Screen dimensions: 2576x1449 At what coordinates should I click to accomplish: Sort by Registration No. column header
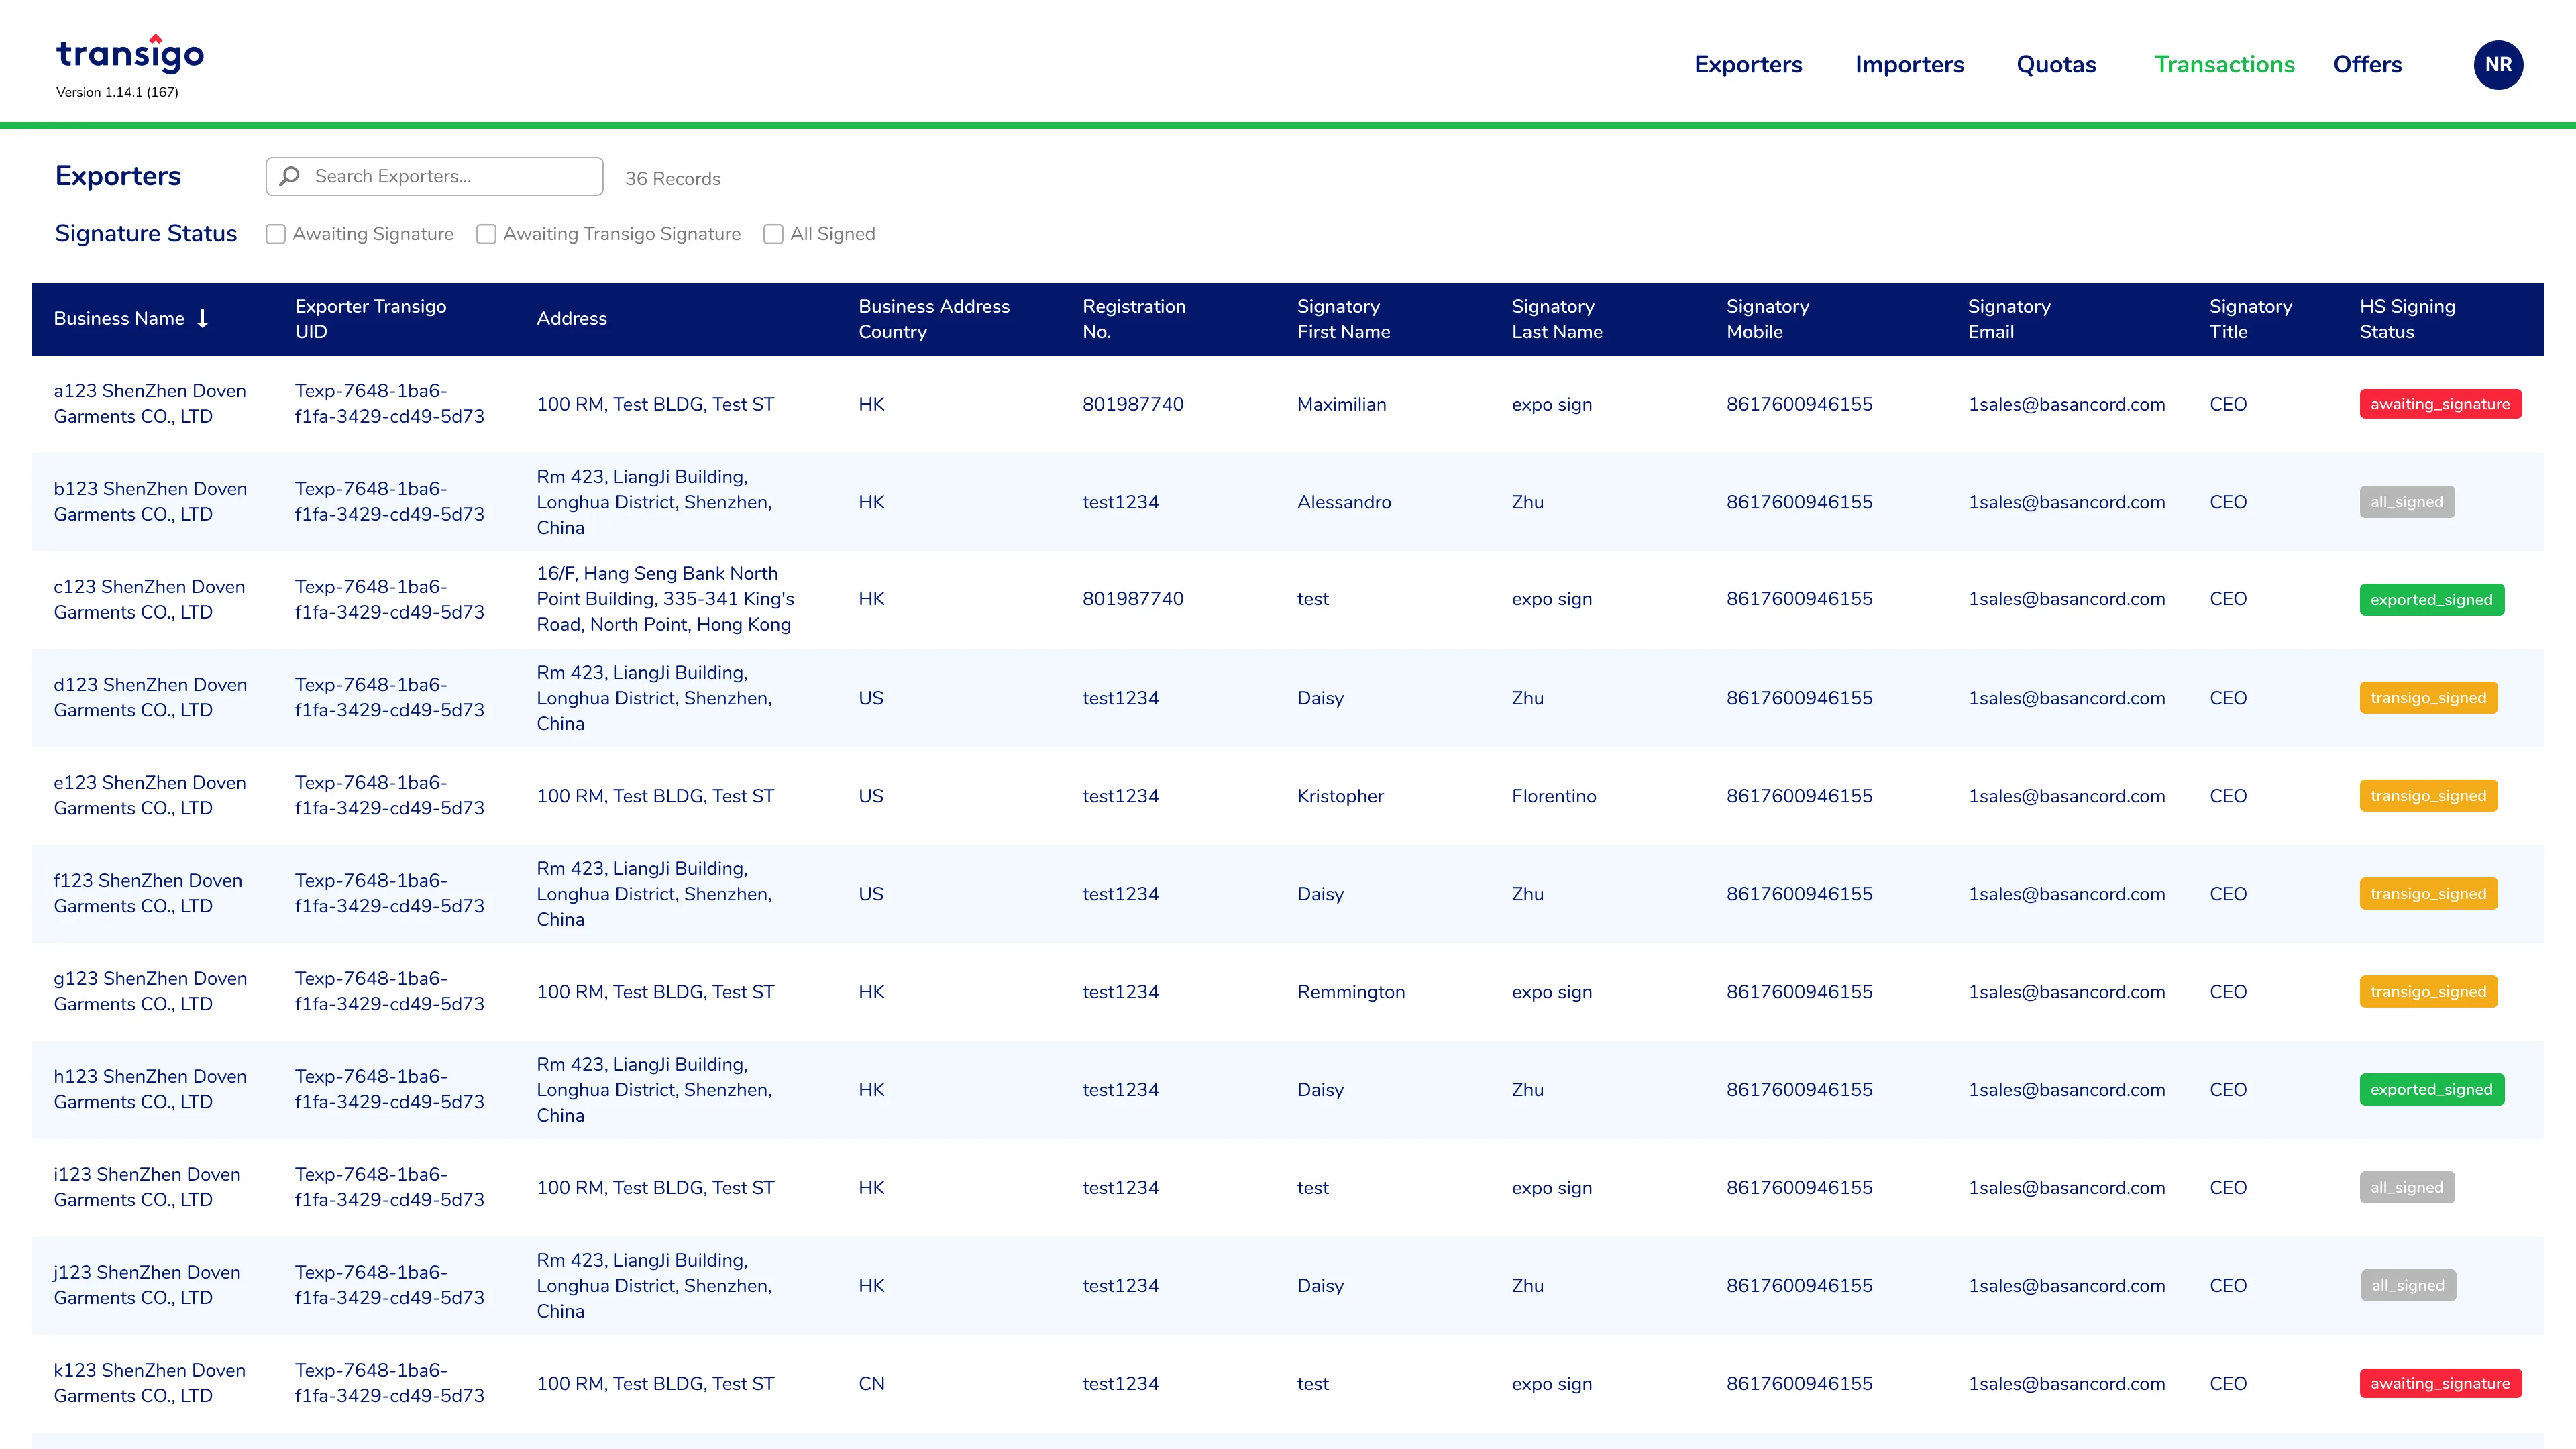tap(1134, 319)
